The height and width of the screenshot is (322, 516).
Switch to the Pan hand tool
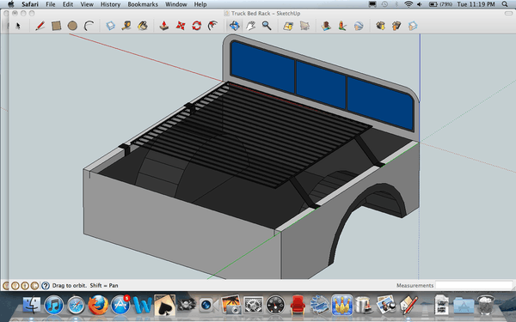pos(250,26)
